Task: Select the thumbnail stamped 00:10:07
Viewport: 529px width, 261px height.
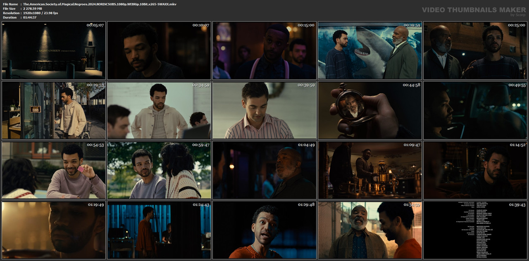Action: tap(159, 50)
